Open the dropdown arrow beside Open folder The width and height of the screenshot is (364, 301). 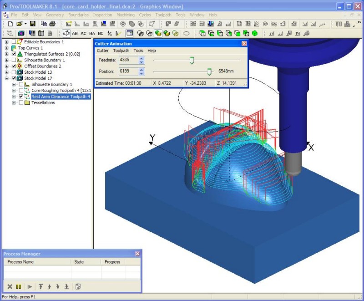click(25, 24)
